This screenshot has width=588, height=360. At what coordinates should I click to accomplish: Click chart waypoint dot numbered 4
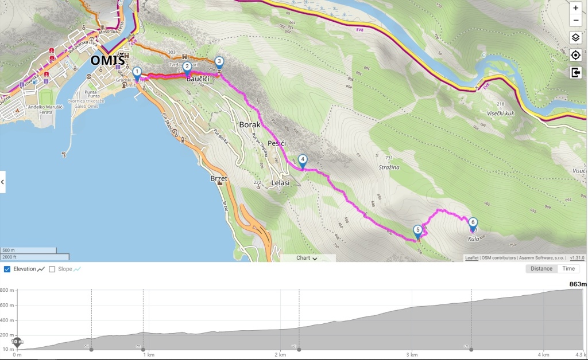[299, 349]
